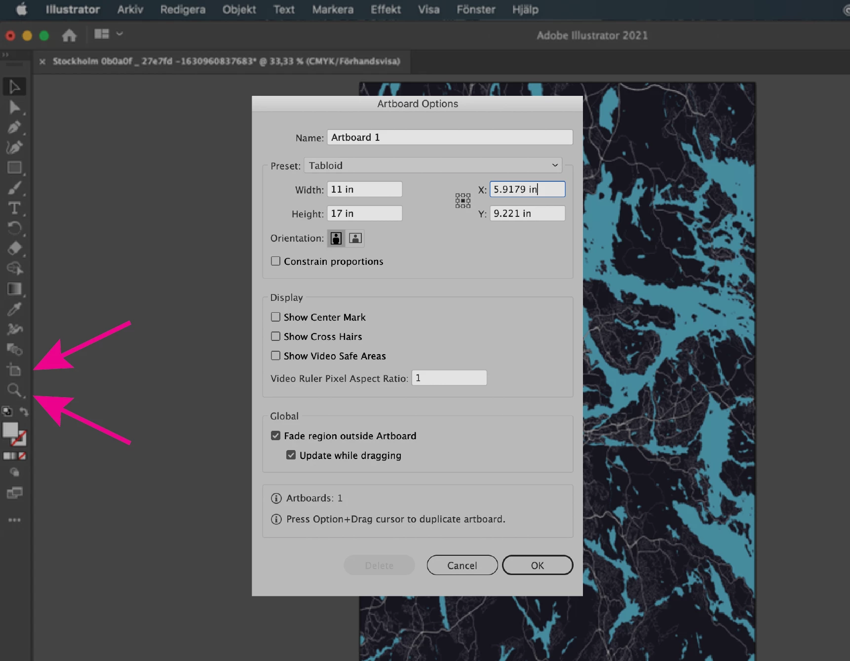Open the Apple menu
Viewport: 850px width, 661px height.
pyautogui.click(x=22, y=9)
